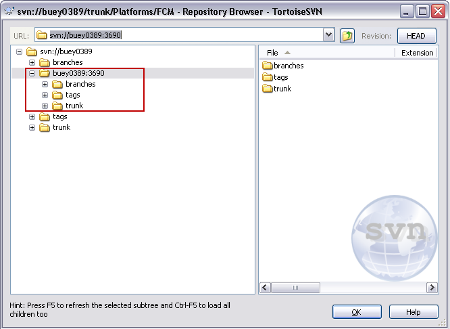The height and width of the screenshot is (329, 450).
Task: Click the OK button
Action: tap(357, 312)
